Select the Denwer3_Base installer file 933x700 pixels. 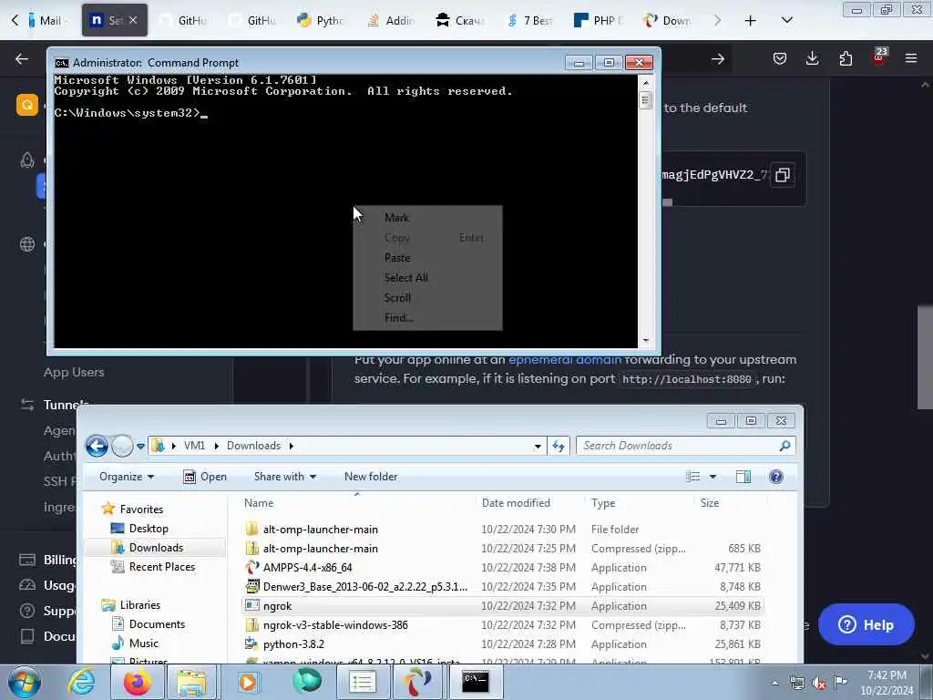point(503,587)
